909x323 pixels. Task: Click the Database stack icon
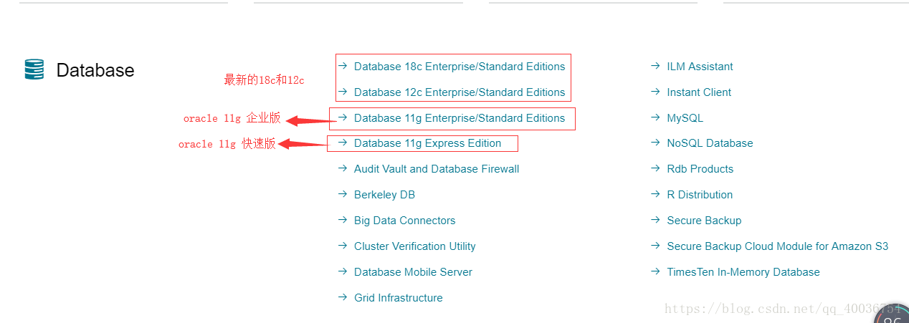tap(34, 69)
